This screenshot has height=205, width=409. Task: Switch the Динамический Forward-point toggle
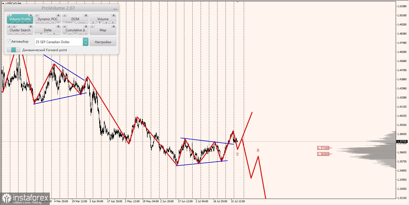click(x=14, y=50)
